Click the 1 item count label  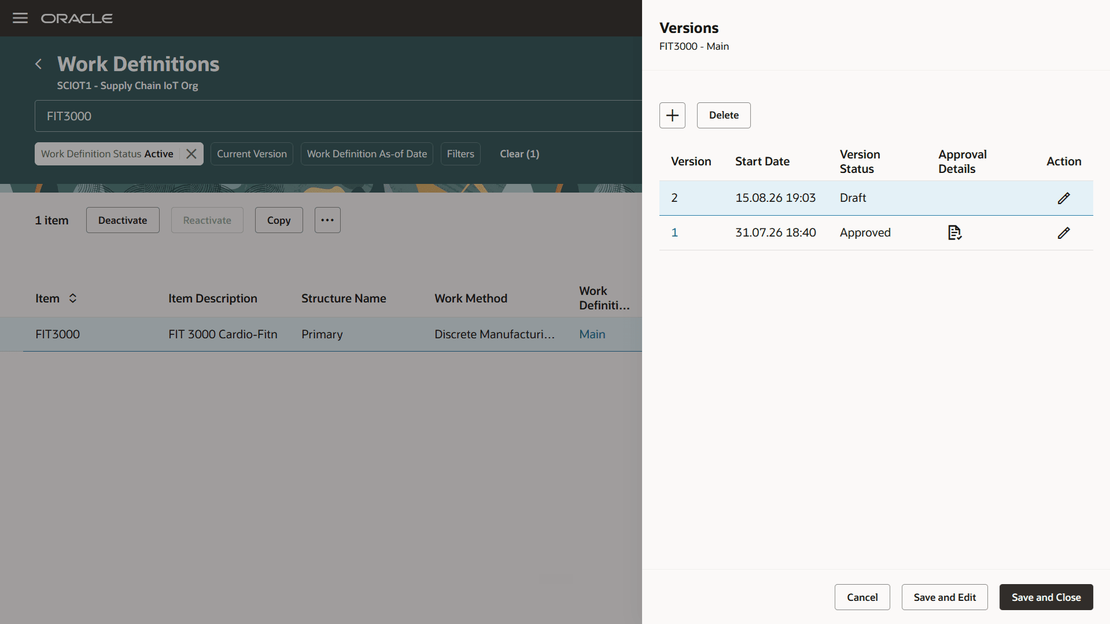tap(51, 220)
